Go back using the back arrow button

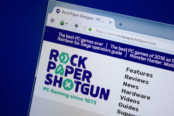76,26
